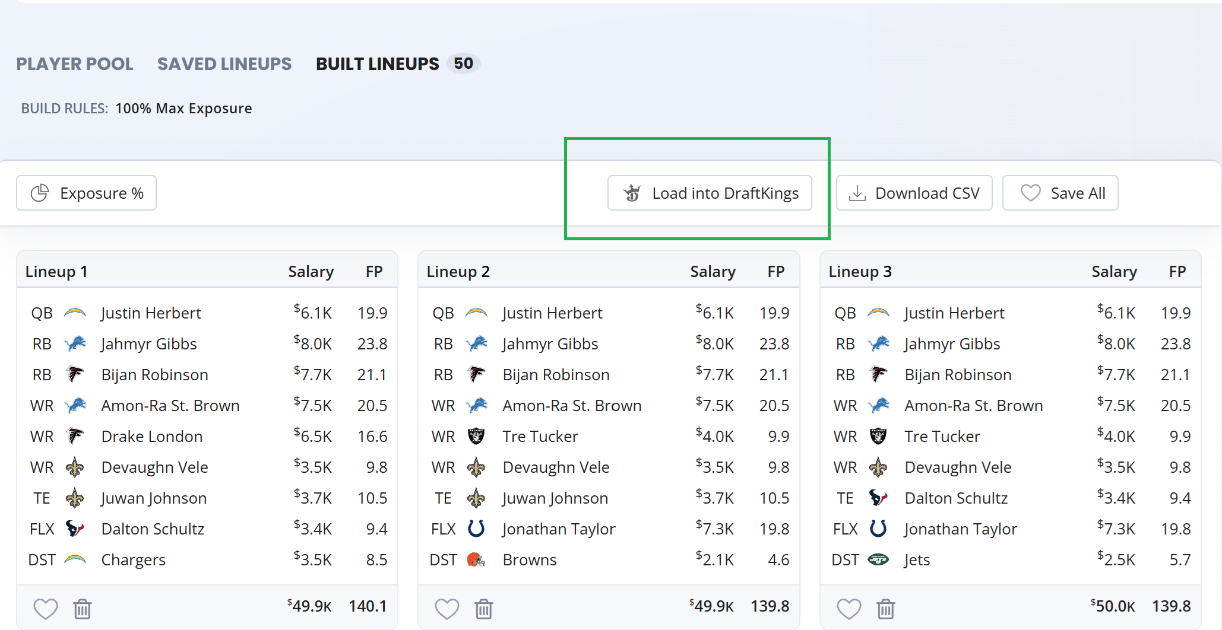Click FP column header in Lineup 3

pos(1177,271)
